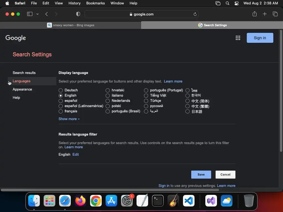Show the tab overview icon
283x212 pixels.
click(275, 14)
